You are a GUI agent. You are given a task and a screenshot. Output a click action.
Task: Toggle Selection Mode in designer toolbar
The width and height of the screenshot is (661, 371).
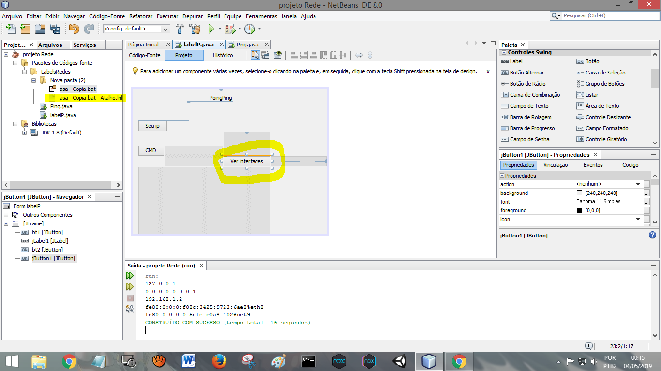tap(255, 55)
